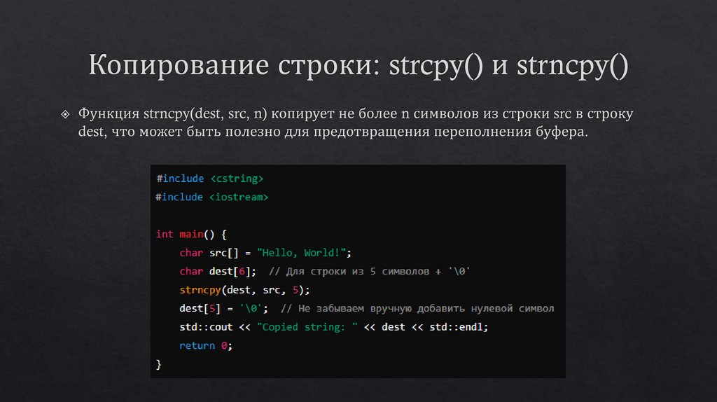
Task: Click the statement "dest[5] = '\0';"
Action: [223, 309]
